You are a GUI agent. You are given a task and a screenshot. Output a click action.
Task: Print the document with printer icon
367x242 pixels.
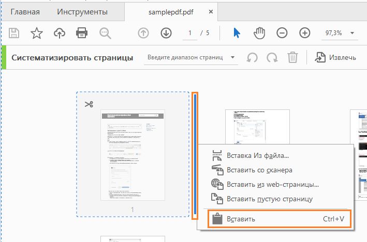82,33
